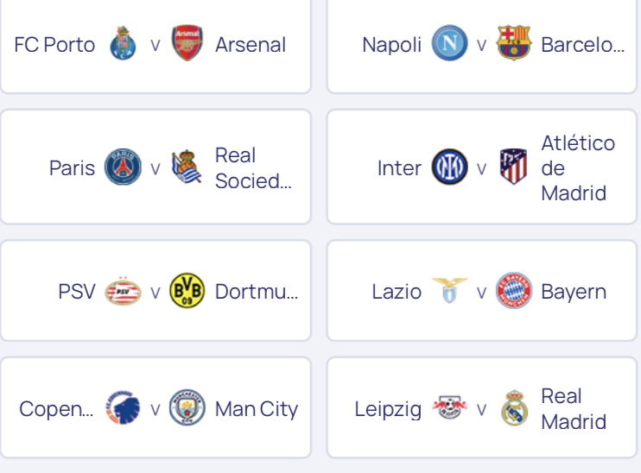This screenshot has height=473, width=641.
Task: Click the Napoli club logo
Action: click(x=450, y=43)
